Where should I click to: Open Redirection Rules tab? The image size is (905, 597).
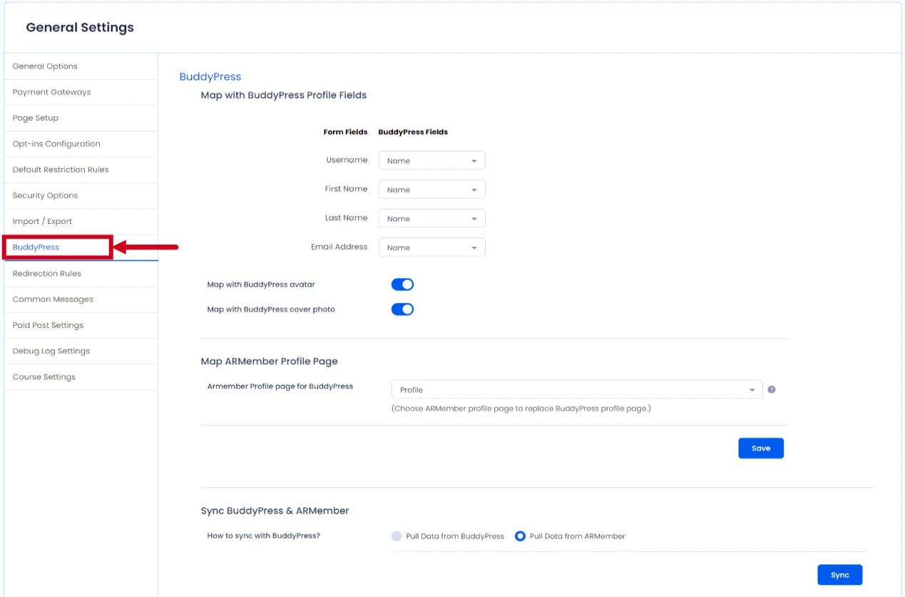coord(81,274)
